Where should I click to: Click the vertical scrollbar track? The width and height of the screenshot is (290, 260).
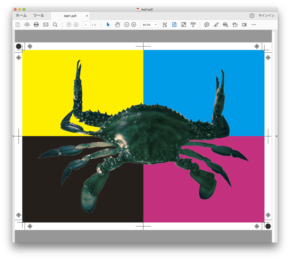click(x=273, y=136)
